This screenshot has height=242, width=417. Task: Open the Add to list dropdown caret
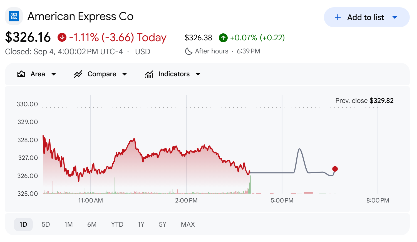395,17
